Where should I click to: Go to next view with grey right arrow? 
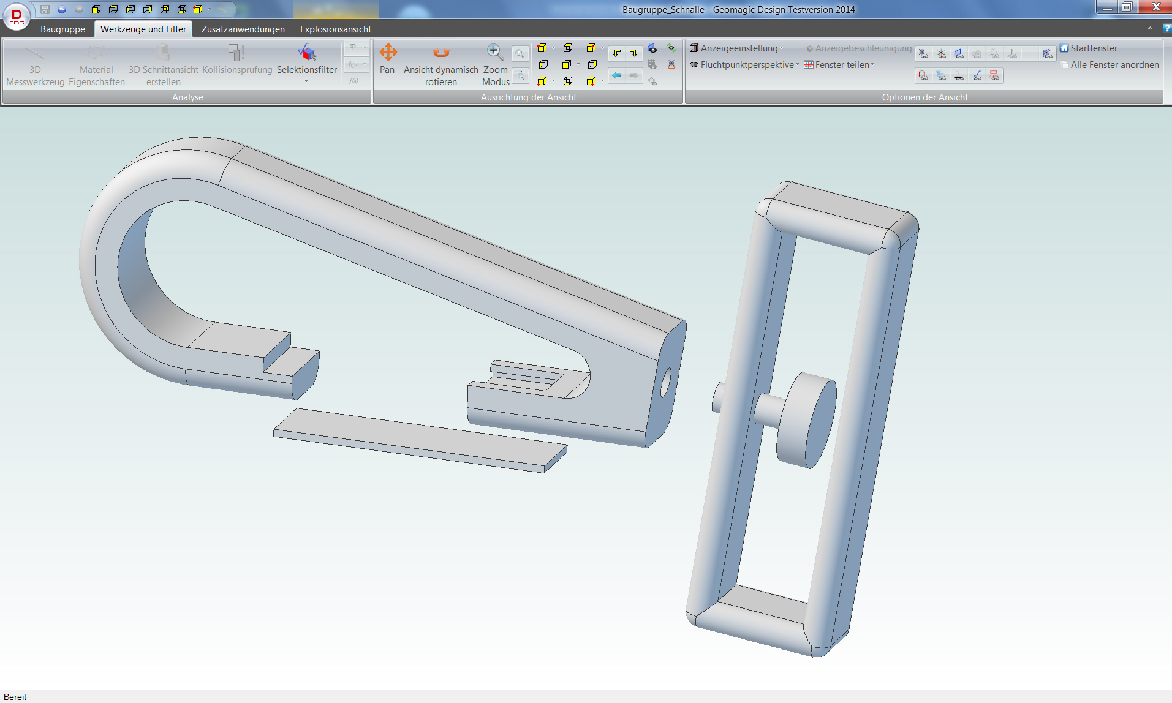click(633, 76)
